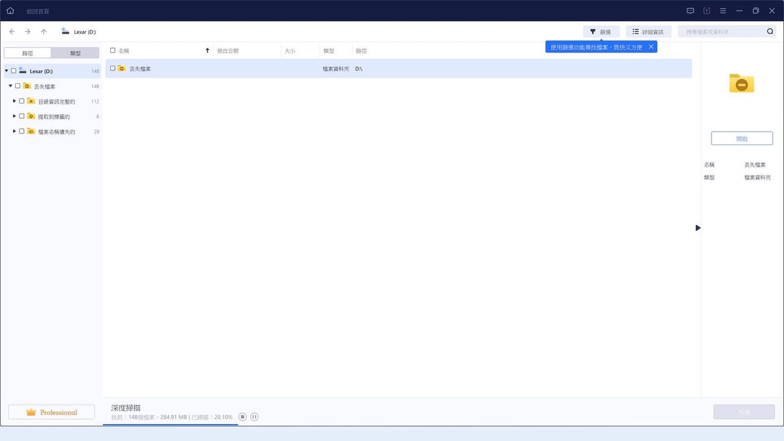Screen dimensions: 784x441
Task: Open the 篩選 filter button
Action: pos(601,31)
